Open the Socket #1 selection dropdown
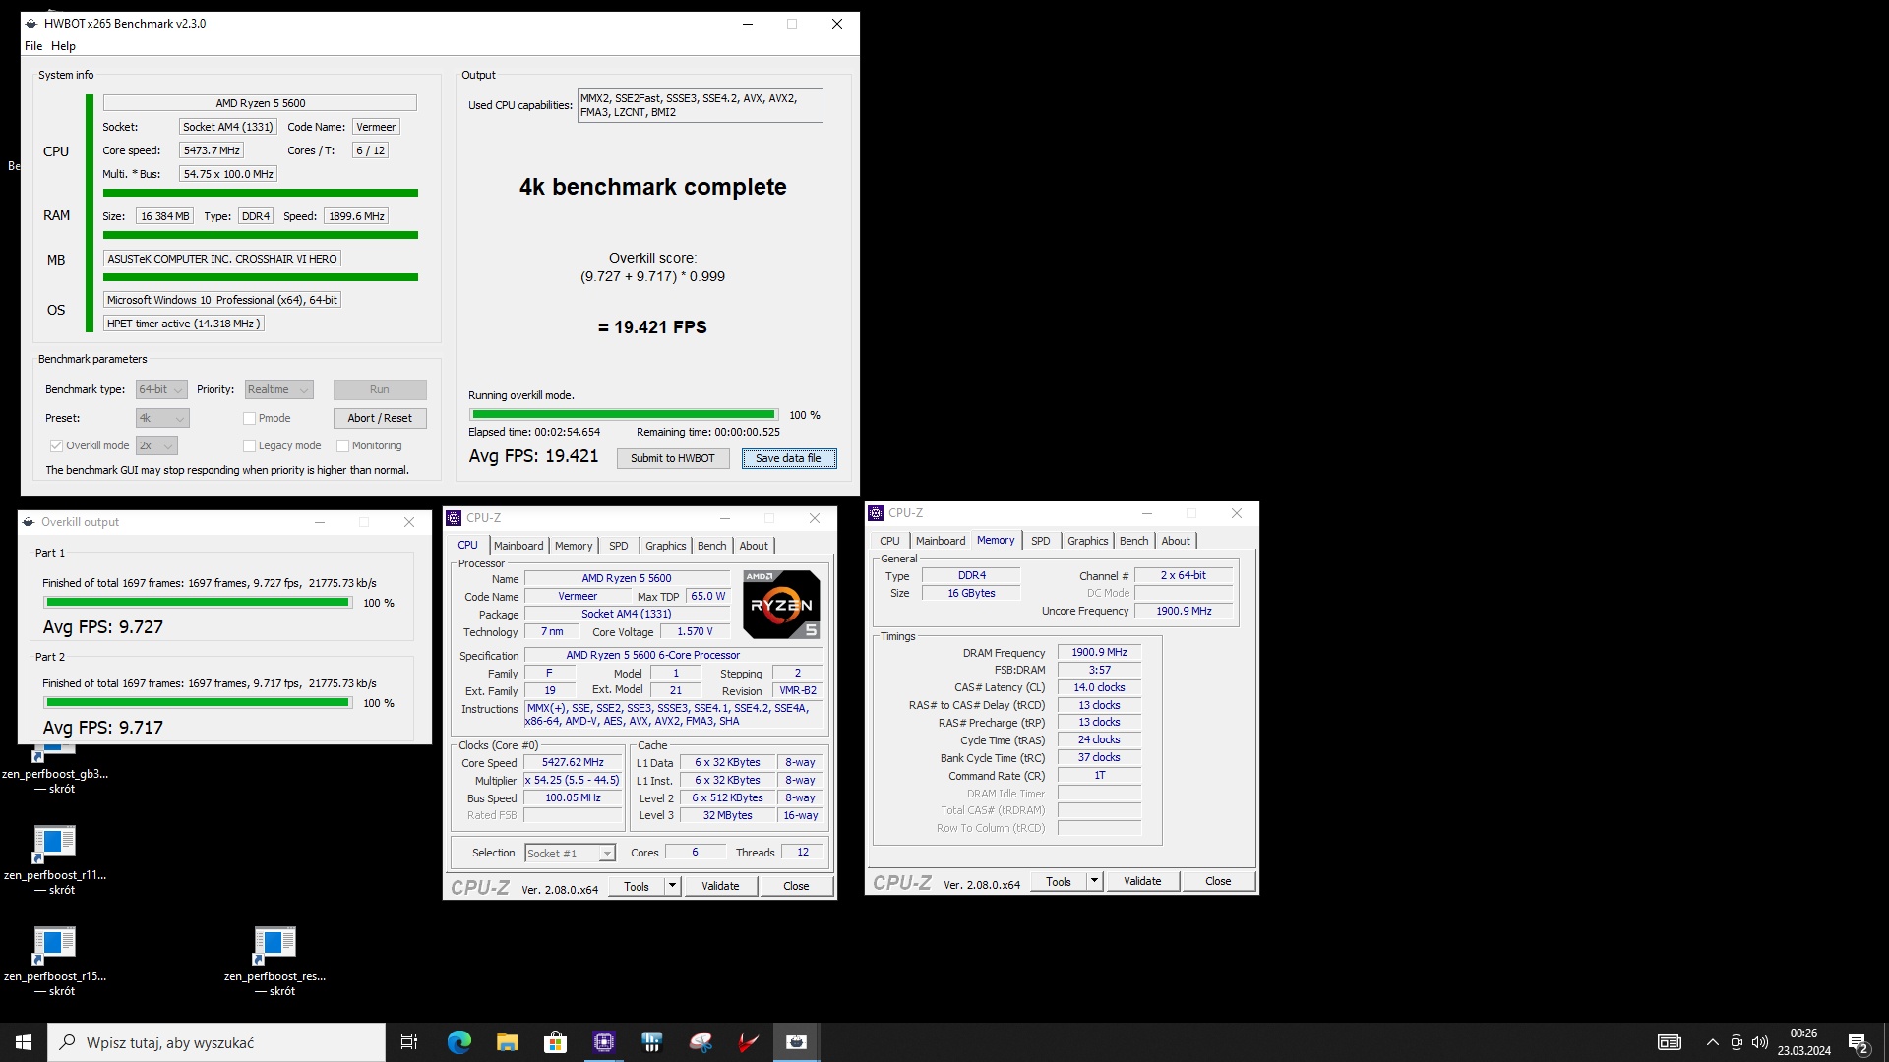This screenshot has height=1062, width=1889. (x=570, y=854)
